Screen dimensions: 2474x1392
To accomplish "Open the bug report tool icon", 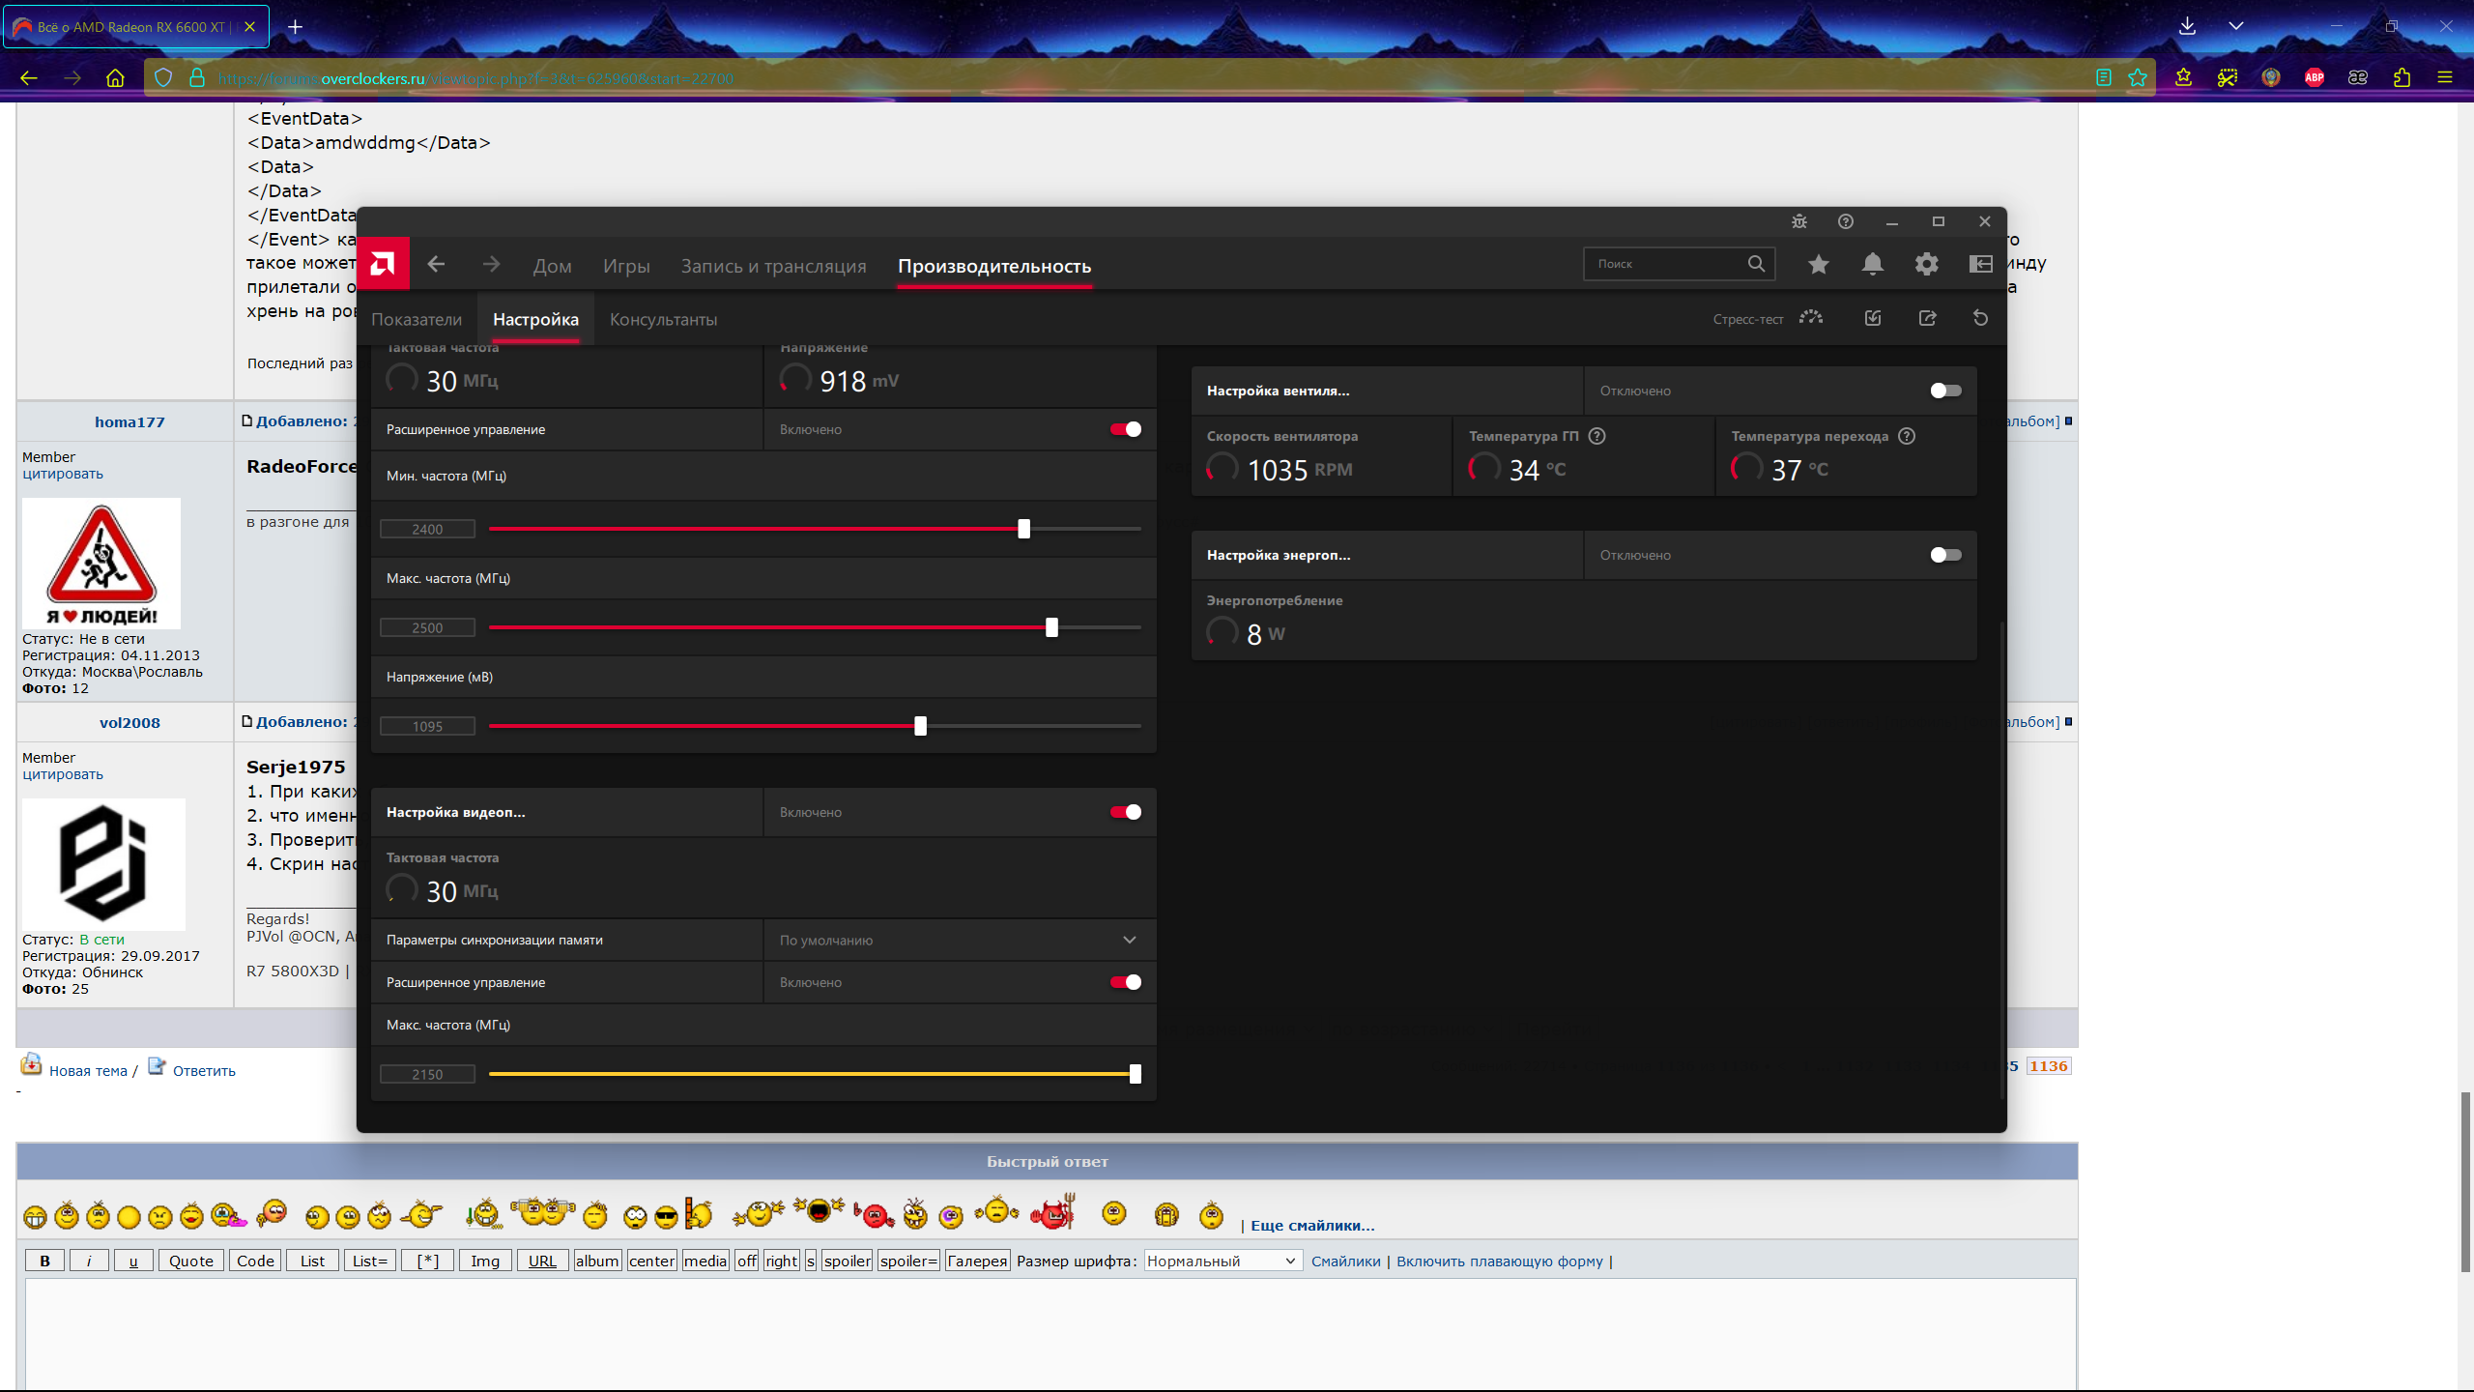I will click(x=1798, y=221).
